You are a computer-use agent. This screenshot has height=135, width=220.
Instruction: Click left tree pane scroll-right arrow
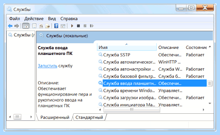pos(31,117)
